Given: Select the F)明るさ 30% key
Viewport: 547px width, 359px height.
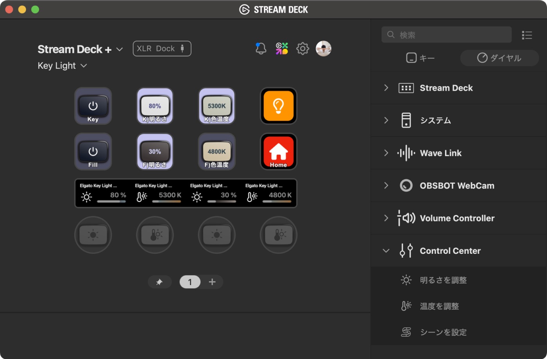Looking at the screenshot, I should [x=155, y=151].
